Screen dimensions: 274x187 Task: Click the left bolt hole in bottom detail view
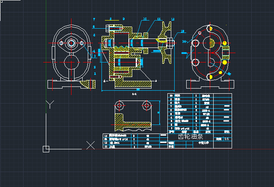coord(120,104)
